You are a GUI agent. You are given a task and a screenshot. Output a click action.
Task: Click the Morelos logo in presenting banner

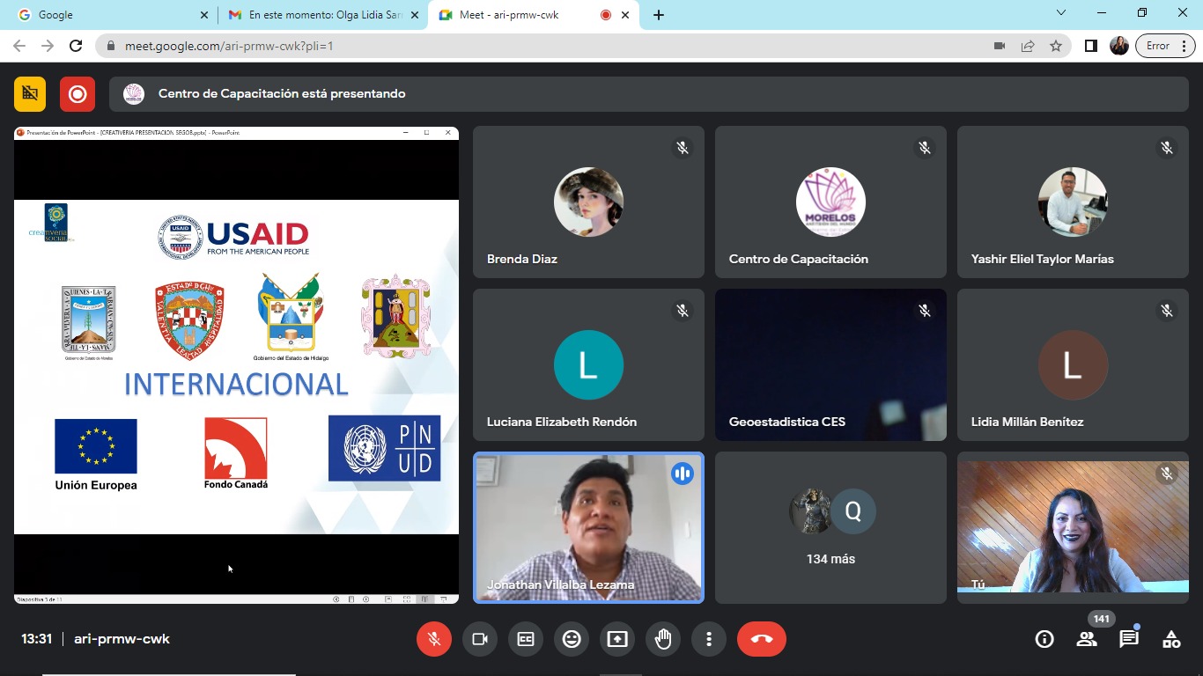(x=134, y=94)
